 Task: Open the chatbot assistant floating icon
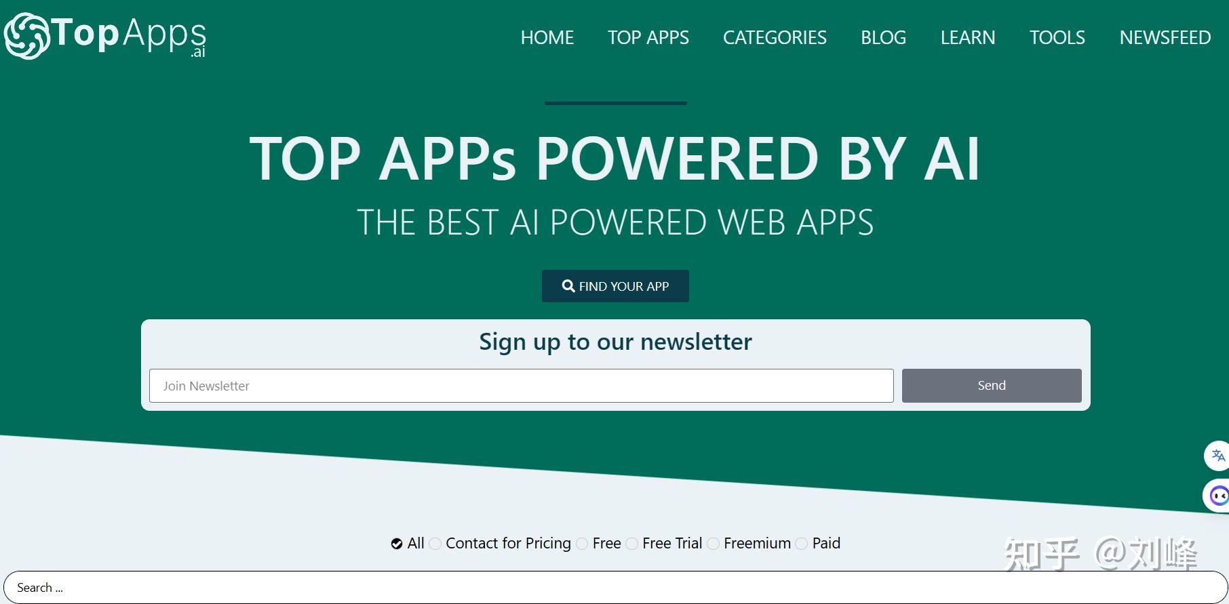tap(1217, 496)
